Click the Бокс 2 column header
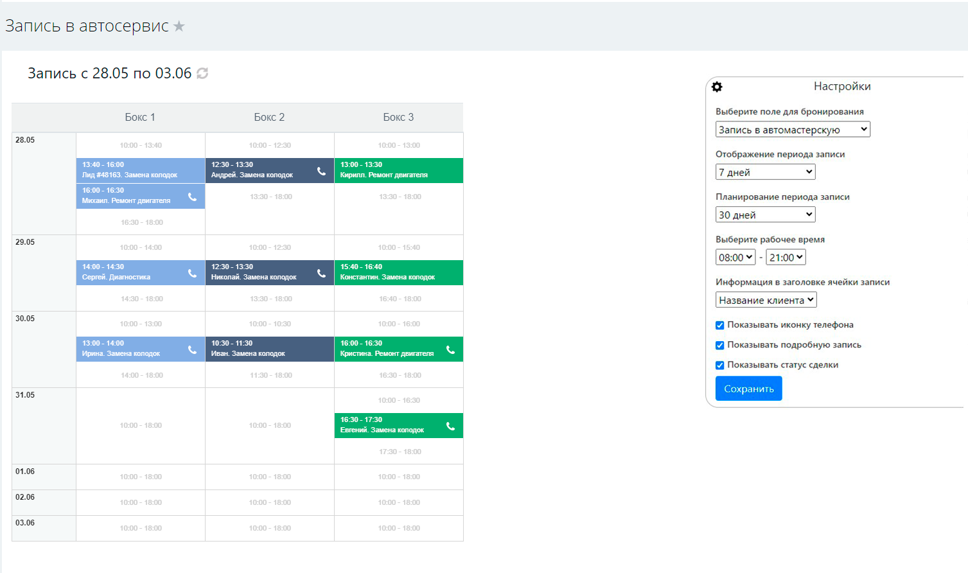 269,117
